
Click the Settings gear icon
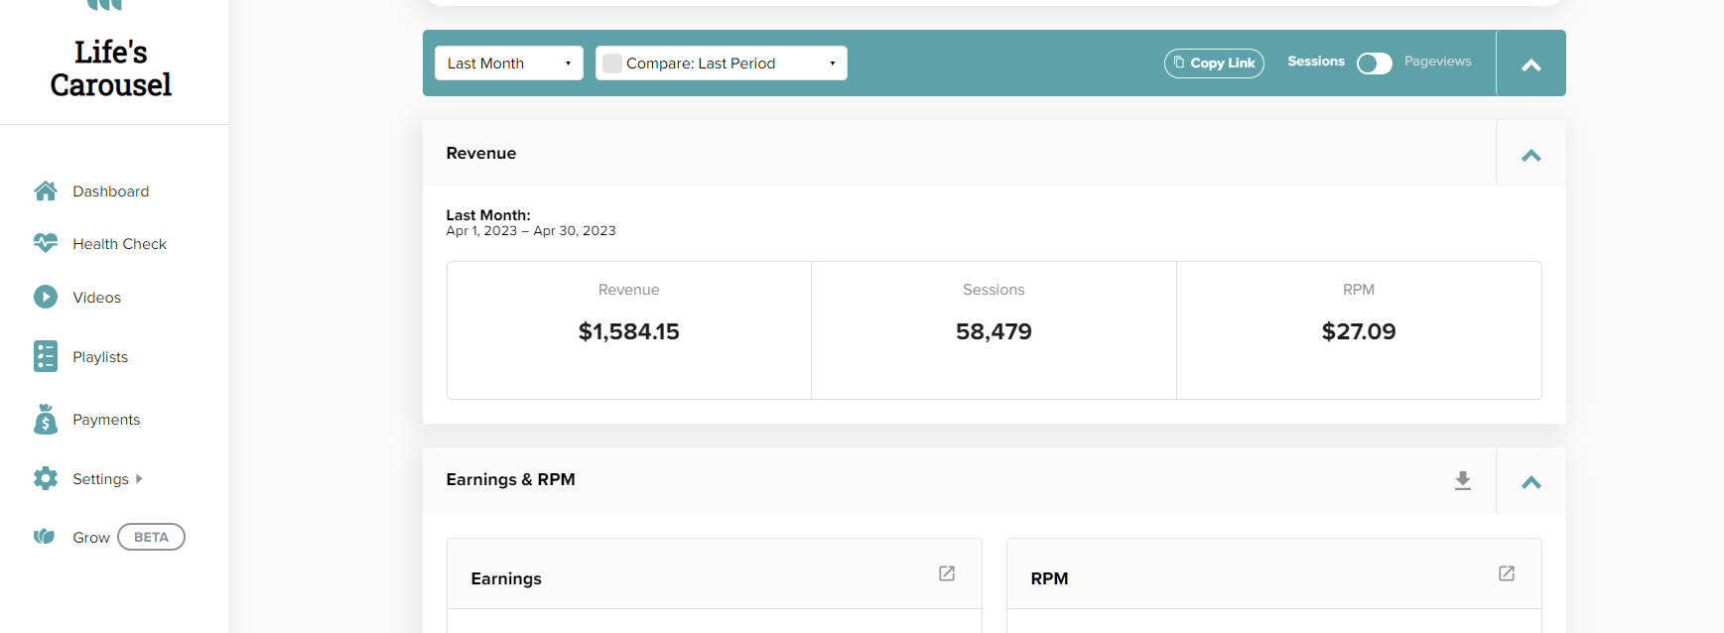point(46,478)
